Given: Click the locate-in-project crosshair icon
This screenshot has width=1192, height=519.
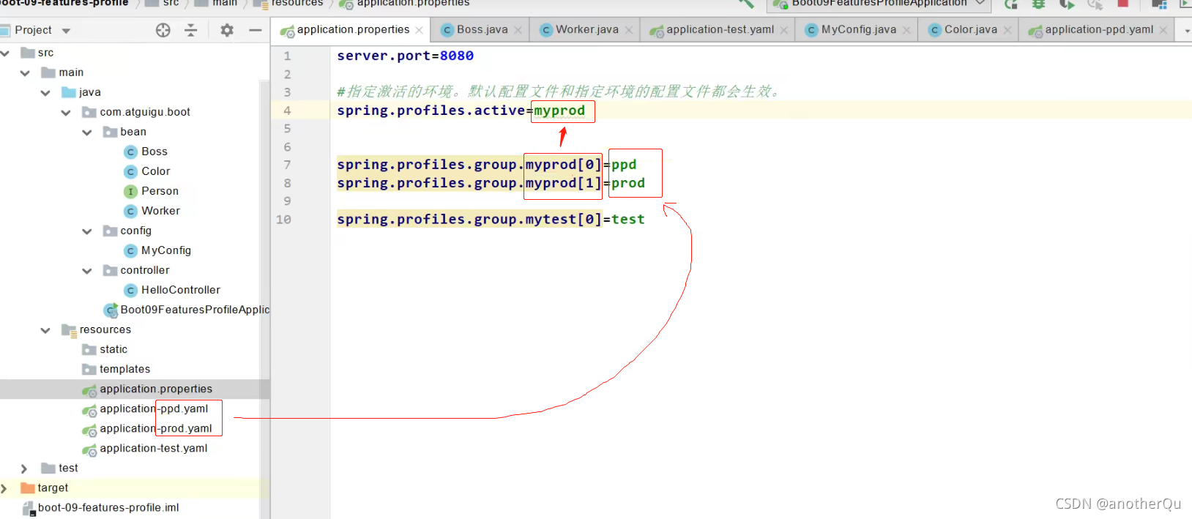Looking at the screenshot, I should tap(163, 30).
